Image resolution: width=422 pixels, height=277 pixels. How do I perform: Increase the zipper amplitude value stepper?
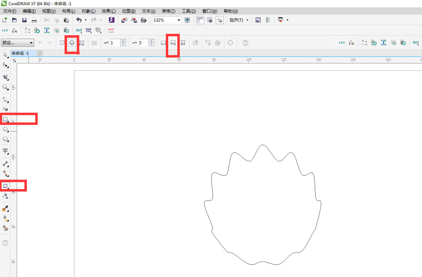[123, 41]
